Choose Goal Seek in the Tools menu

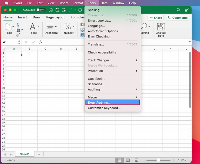96,79
